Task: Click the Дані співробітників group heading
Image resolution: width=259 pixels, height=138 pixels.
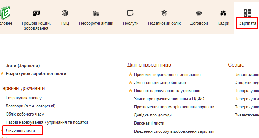Action: point(149,65)
